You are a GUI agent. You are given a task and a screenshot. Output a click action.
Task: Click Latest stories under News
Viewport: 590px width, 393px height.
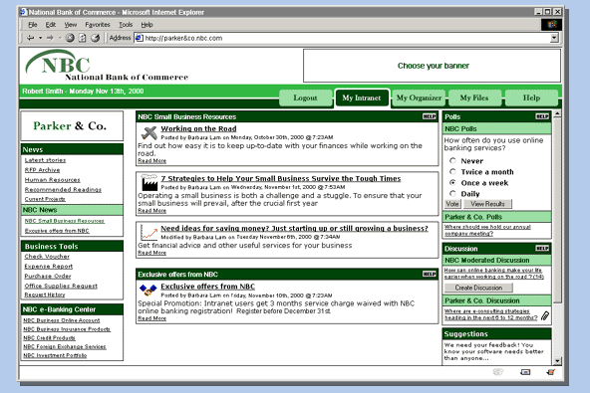pos(45,160)
